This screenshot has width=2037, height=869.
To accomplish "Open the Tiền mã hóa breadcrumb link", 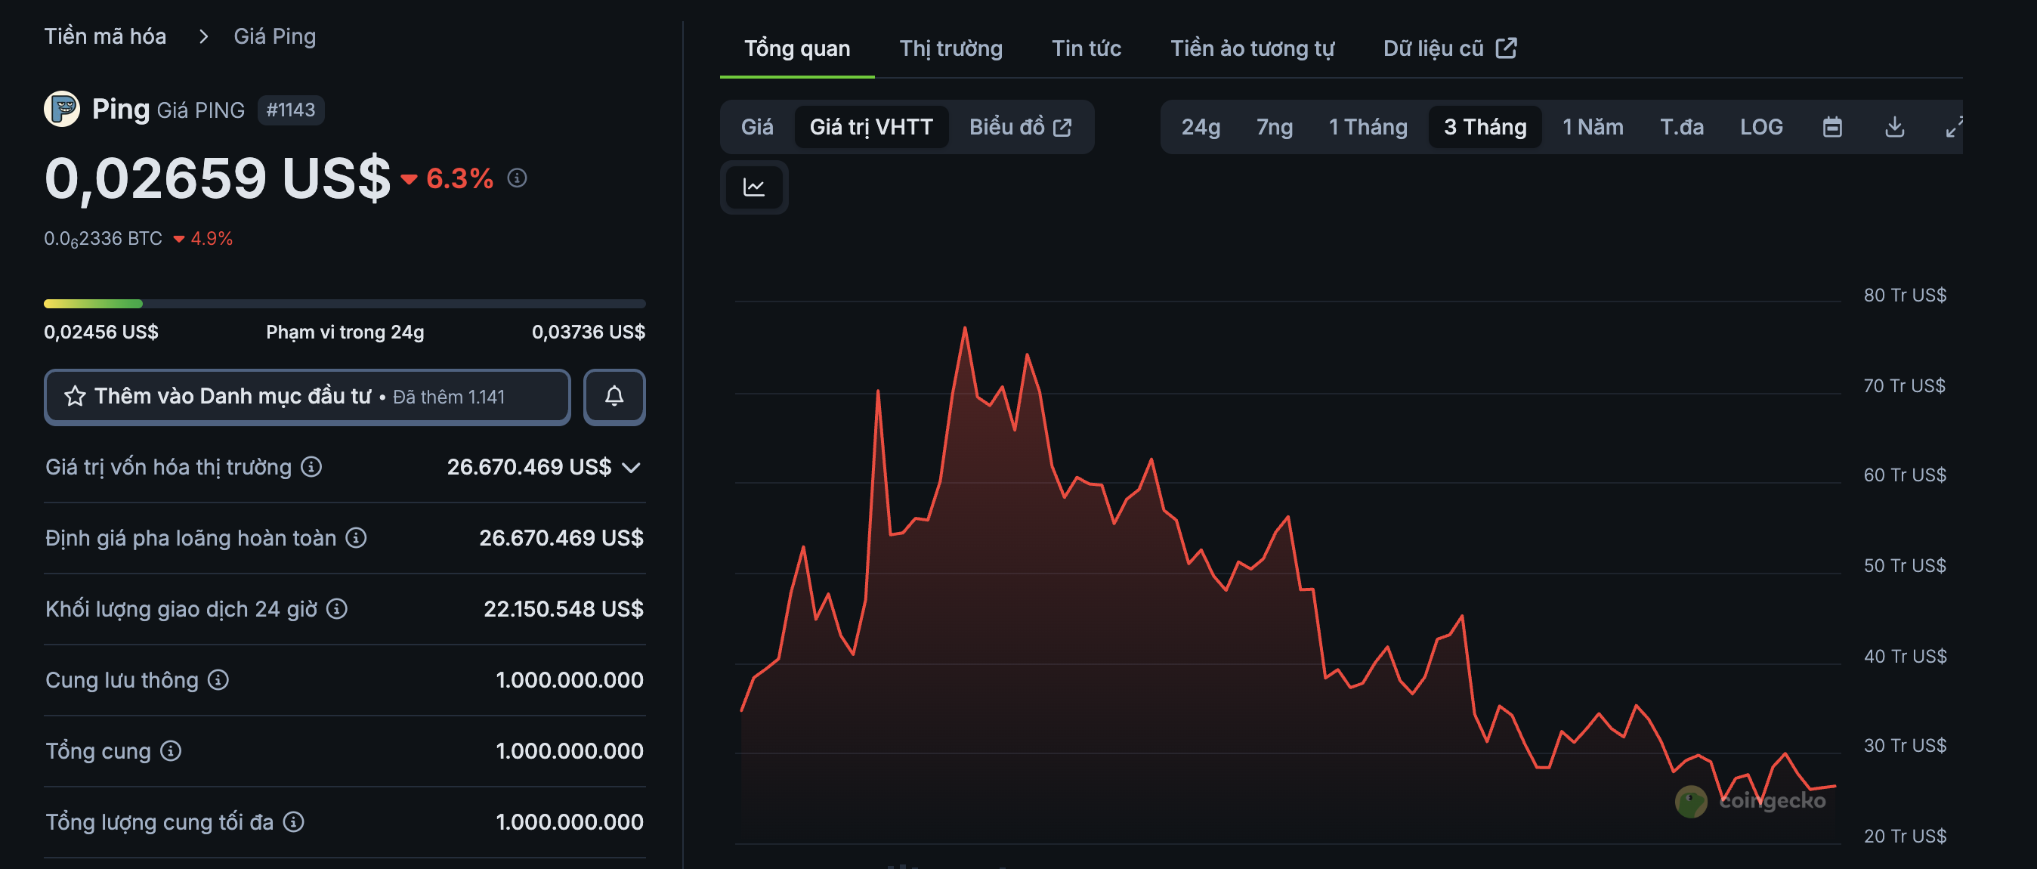I will point(104,36).
